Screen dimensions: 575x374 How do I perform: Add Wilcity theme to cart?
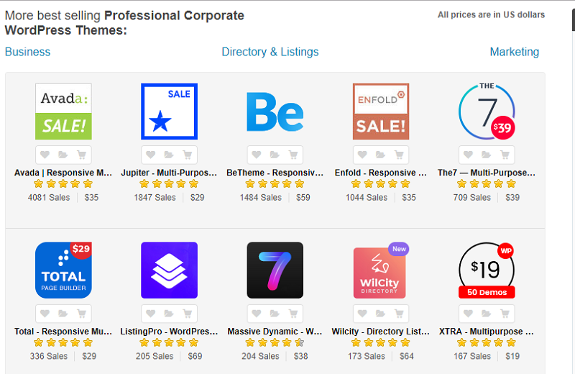click(x=399, y=314)
